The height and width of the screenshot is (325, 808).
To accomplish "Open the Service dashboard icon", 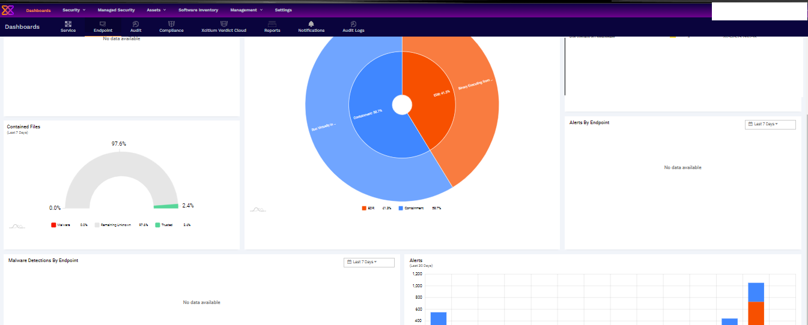I will [68, 23].
